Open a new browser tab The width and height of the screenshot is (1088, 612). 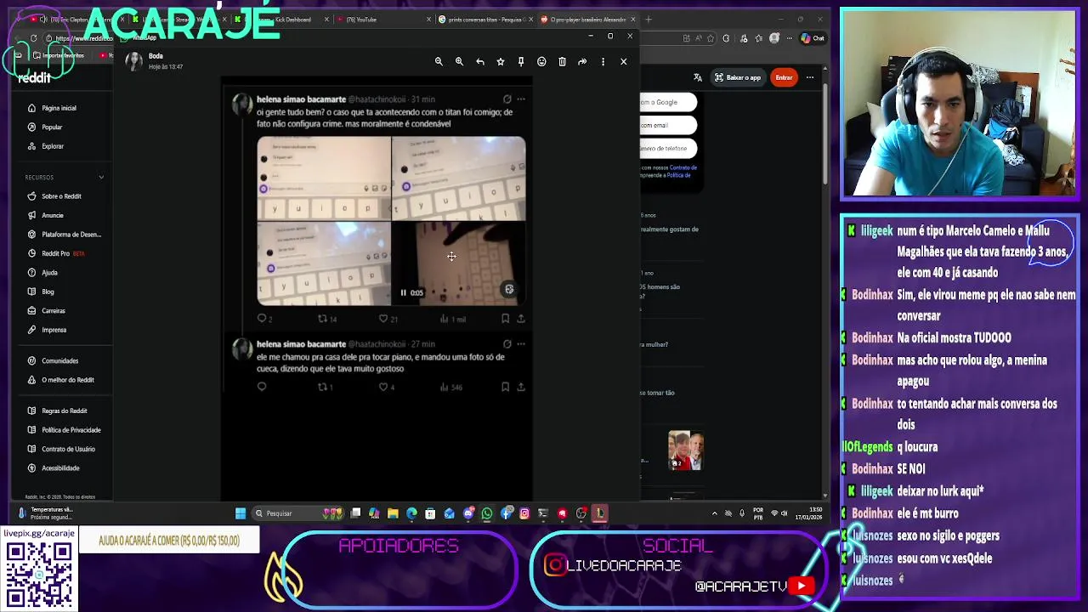(x=649, y=19)
